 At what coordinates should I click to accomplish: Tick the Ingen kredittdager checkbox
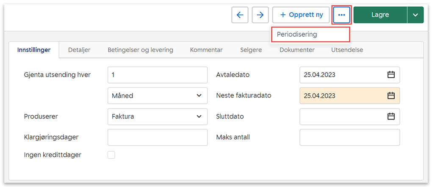point(111,155)
